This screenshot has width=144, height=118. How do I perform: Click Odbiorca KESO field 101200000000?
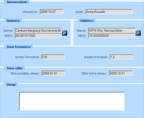point(112,36)
